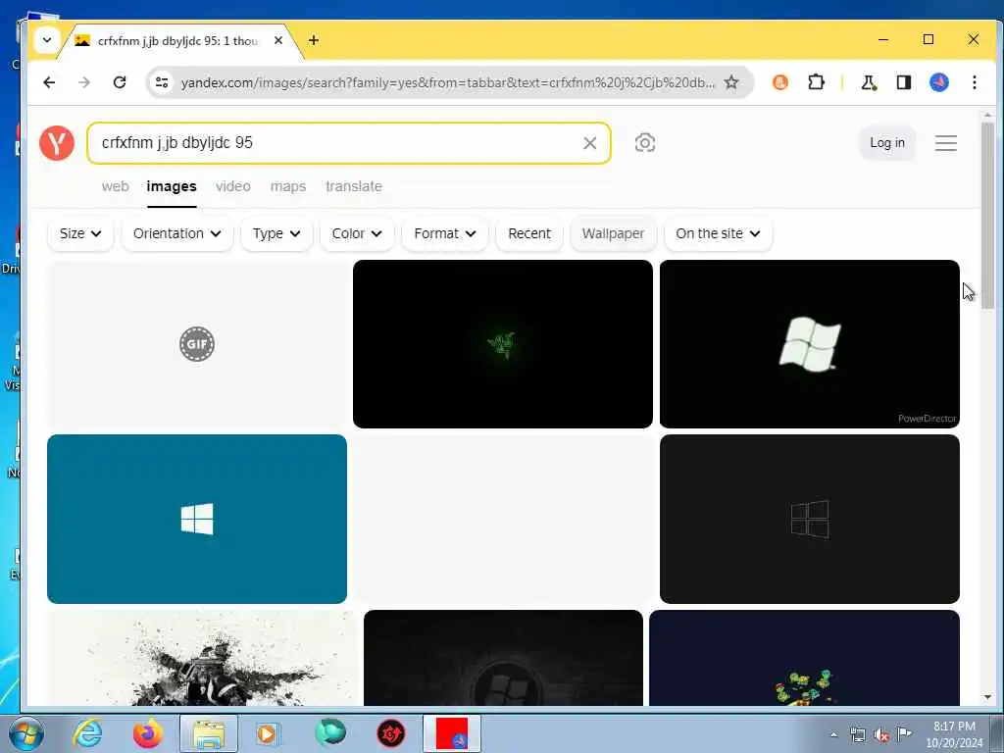Launch Firefox from taskbar

(147, 733)
